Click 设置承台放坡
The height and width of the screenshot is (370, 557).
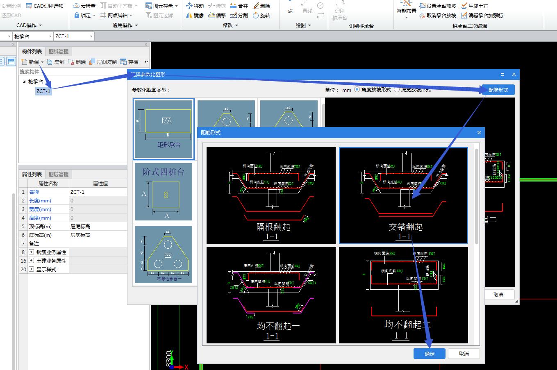pos(438,6)
